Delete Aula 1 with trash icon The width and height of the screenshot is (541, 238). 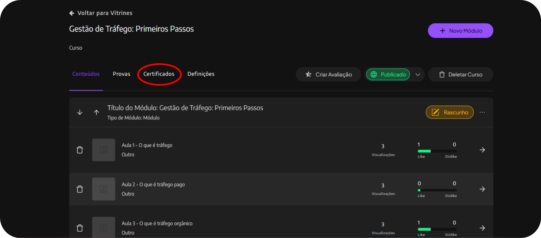(x=80, y=150)
